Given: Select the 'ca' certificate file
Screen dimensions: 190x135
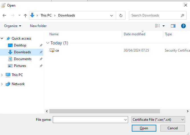Looking at the screenshot, I should click(57, 50).
